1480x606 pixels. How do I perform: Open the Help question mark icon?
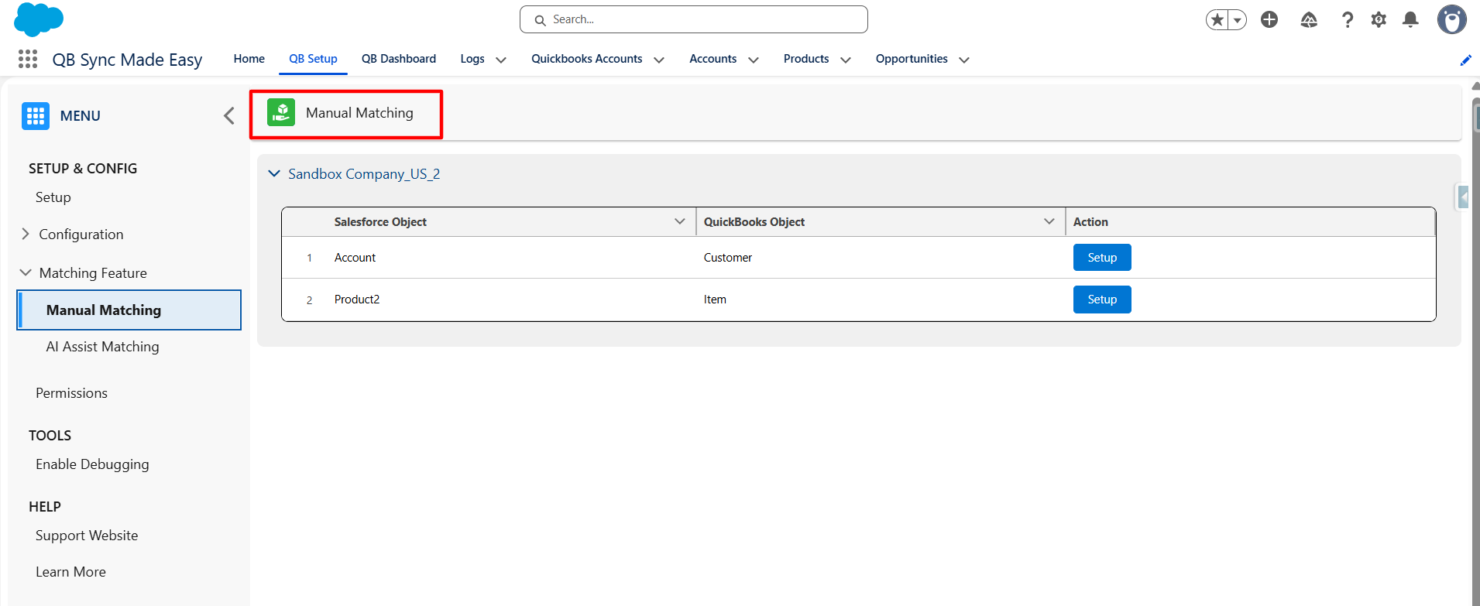click(1348, 19)
